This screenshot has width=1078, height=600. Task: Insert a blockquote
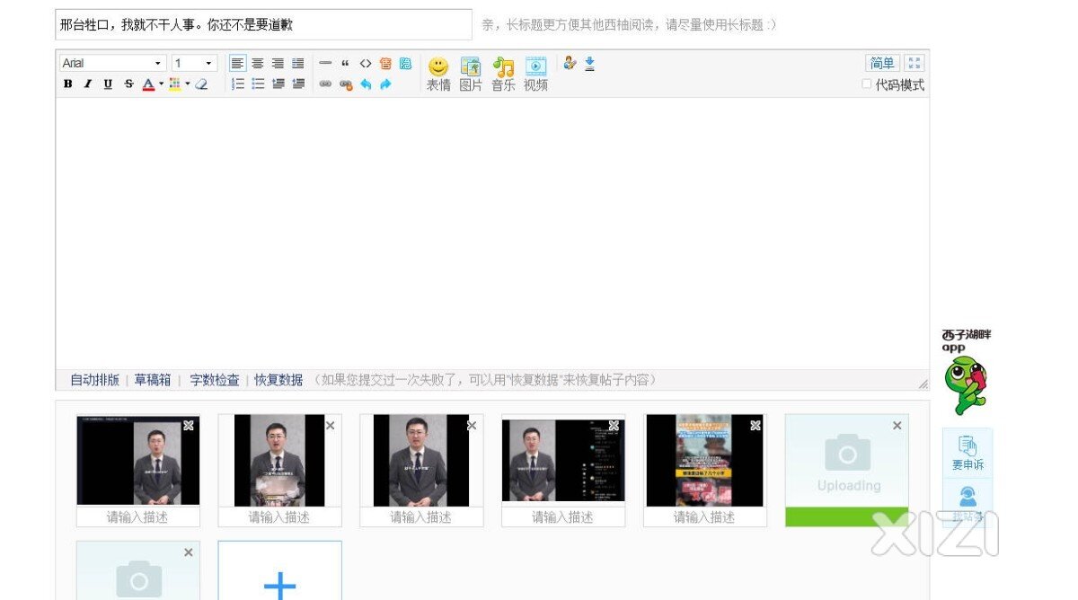(x=345, y=63)
